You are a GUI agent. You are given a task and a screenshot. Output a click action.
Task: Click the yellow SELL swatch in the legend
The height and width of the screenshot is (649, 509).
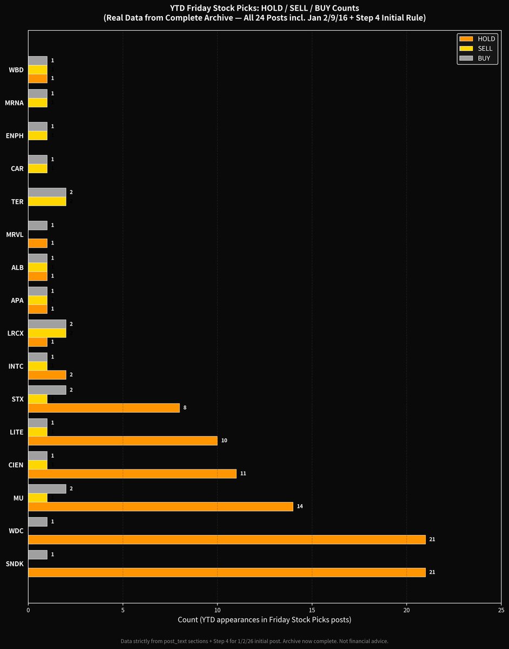click(465, 48)
